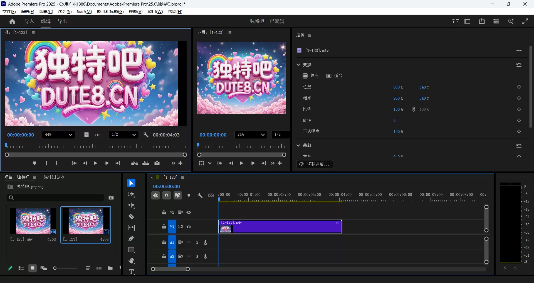
Task: Switch Project panel to list view
Action: click(21, 268)
